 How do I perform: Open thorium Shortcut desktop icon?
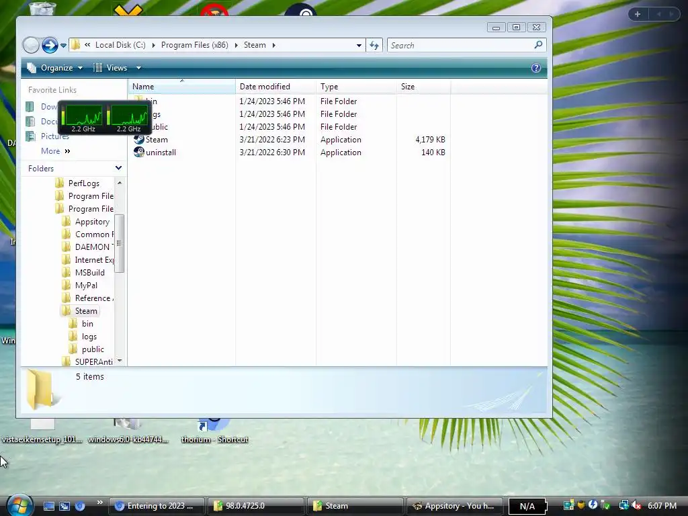coord(214,430)
